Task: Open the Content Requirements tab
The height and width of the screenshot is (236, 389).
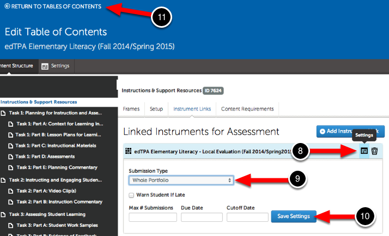Action: (247, 109)
